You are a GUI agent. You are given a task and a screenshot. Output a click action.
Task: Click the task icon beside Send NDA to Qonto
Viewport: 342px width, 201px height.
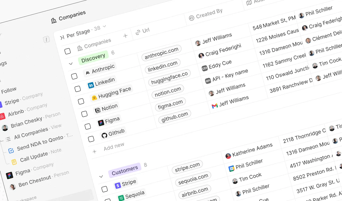click(11, 151)
